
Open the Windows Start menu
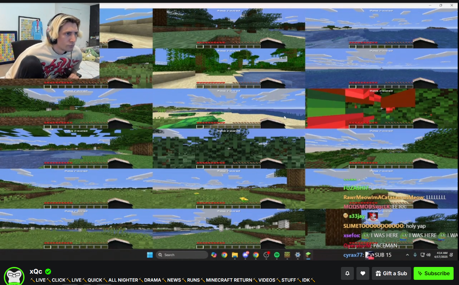(150, 255)
